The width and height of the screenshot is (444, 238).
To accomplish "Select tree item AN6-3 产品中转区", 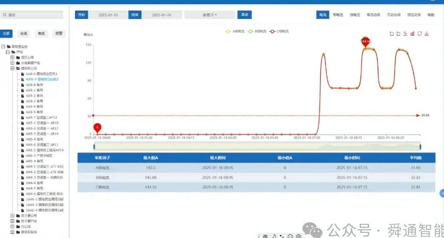I will tap(39, 156).
